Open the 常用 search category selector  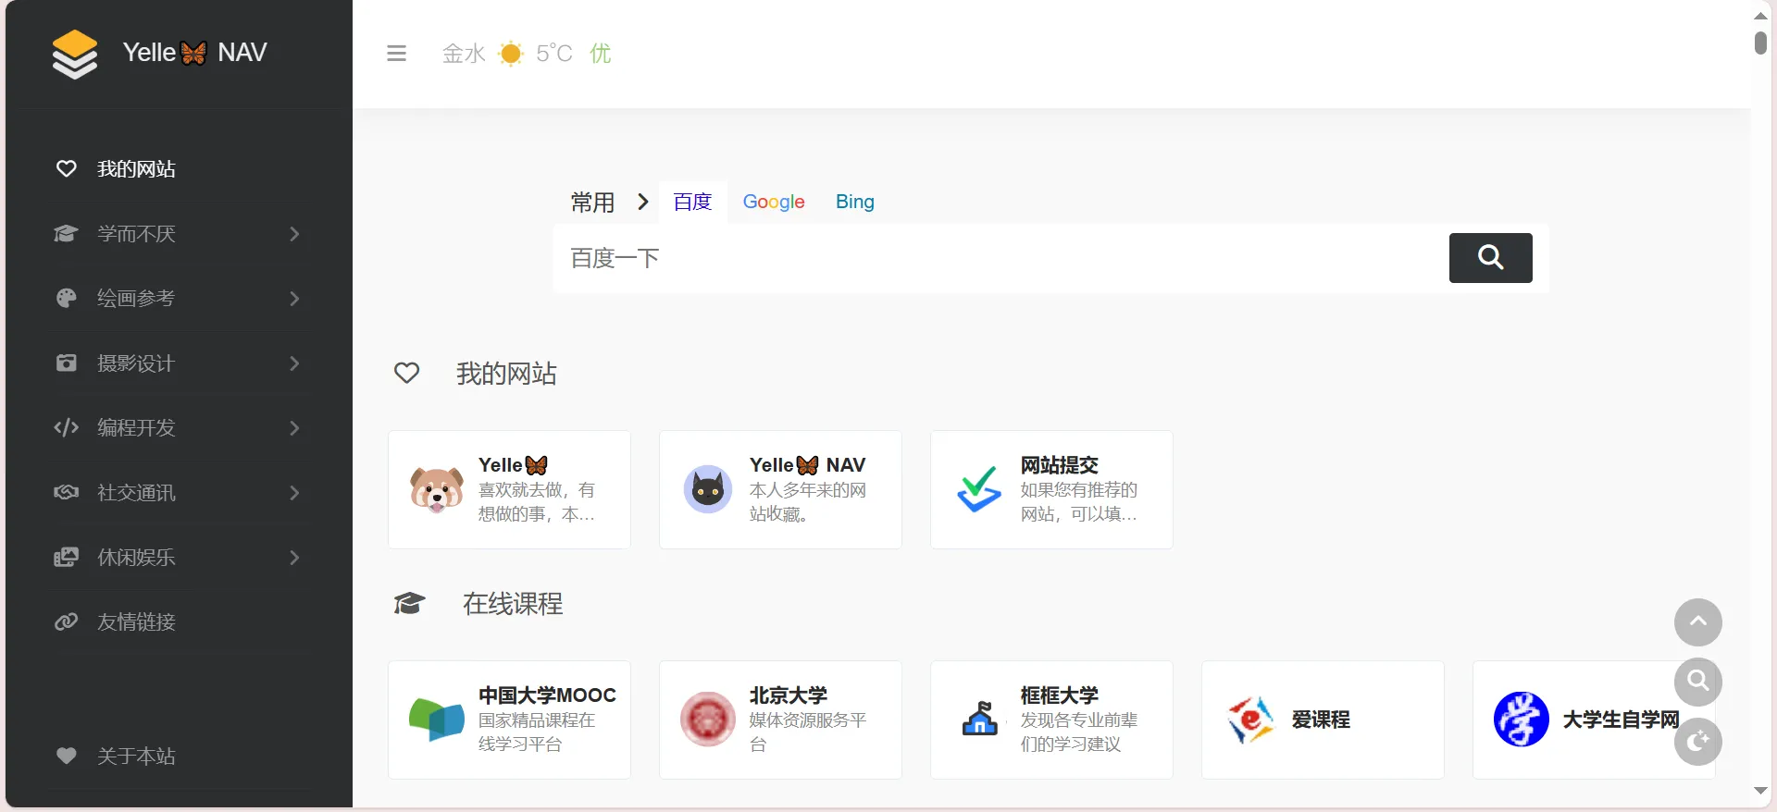(592, 202)
